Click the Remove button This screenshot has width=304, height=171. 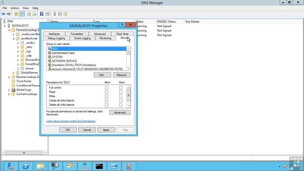pyautogui.click(x=122, y=75)
